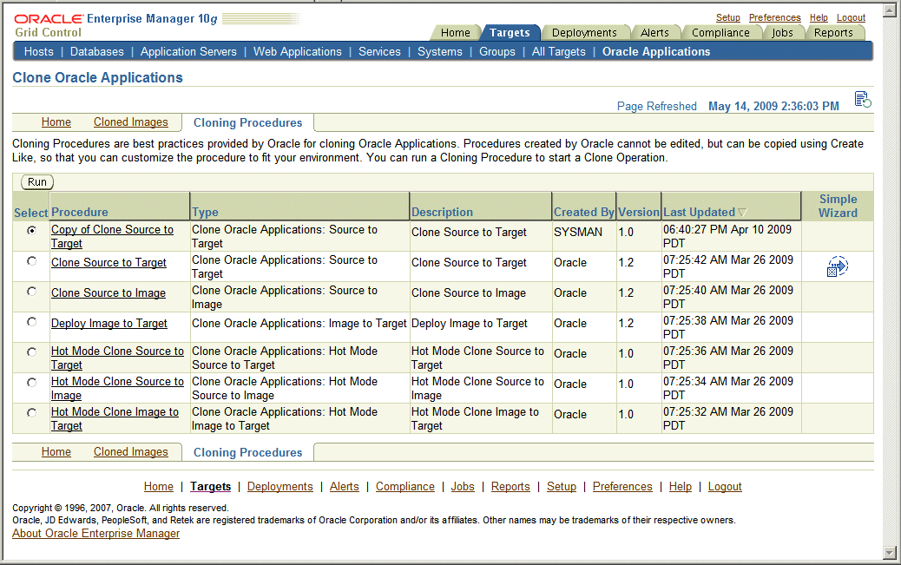Open lower Home subtab below table
This screenshot has width=901, height=565.
click(56, 452)
